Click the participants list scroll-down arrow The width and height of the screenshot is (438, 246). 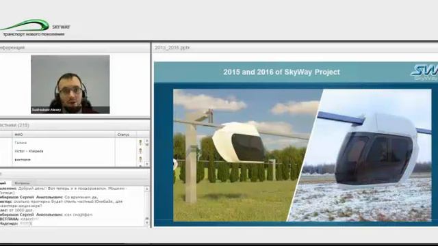pyautogui.click(x=147, y=164)
